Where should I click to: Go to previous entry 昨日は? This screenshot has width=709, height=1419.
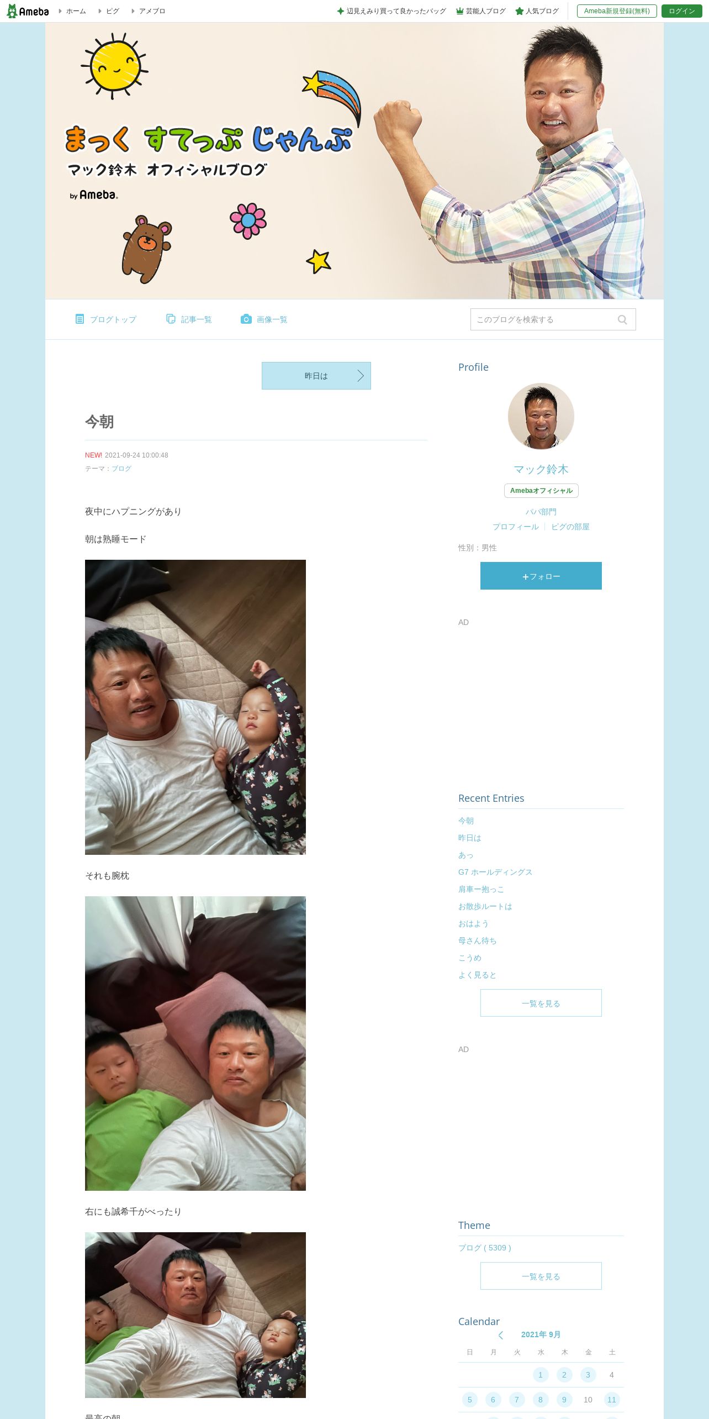316,376
